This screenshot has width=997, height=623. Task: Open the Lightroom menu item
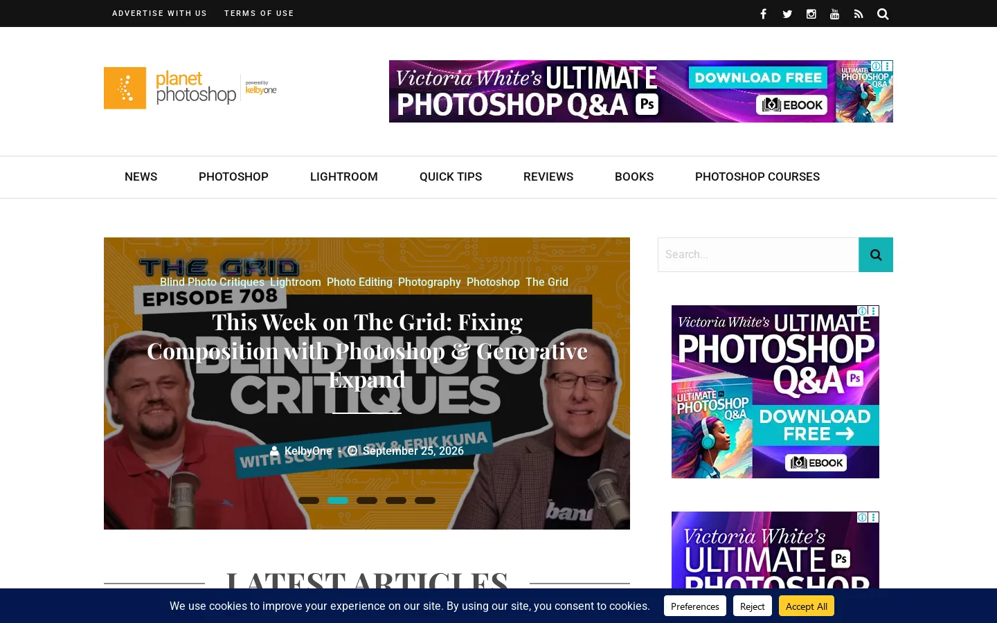point(344,177)
